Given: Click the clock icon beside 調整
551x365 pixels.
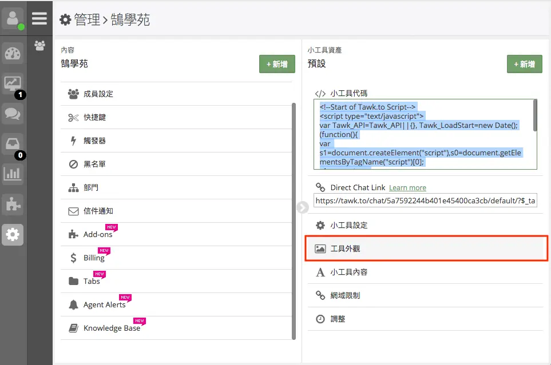Looking at the screenshot, I should [320, 319].
